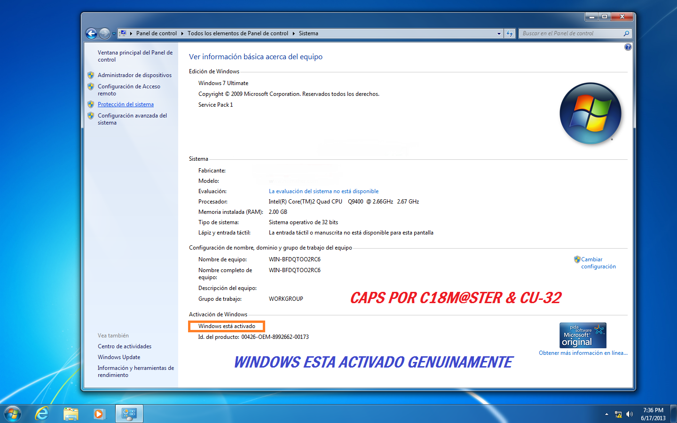Select computer name 'WIN-BFDQTOO2RC6' beside 'Nombre de equipo'
This screenshot has width=677, height=423.
tap(294, 259)
